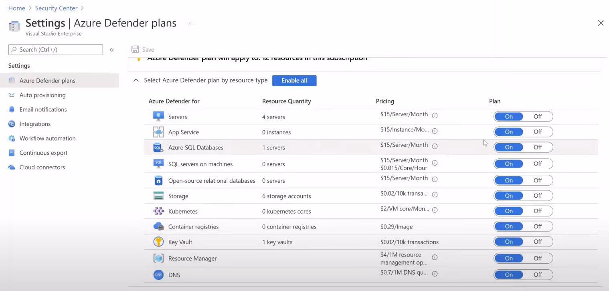The height and width of the screenshot is (291, 609).
Task: Click the Key Vault icon
Action: point(158,242)
